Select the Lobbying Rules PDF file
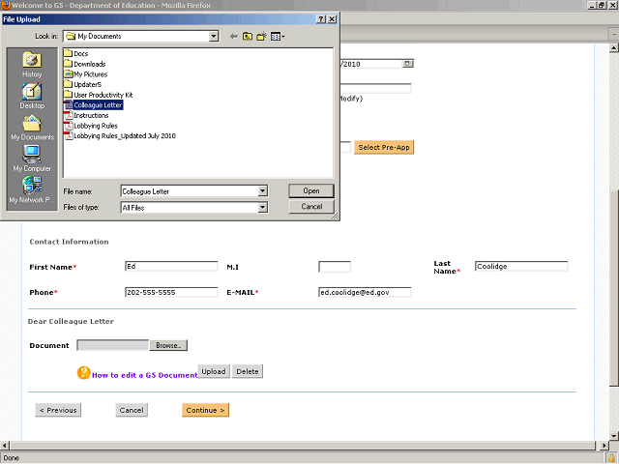Screen dimensions: 619x464 click(91, 126)
